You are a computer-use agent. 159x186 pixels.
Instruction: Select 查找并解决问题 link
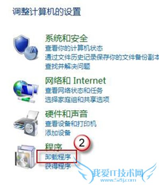click(x=68, y=66)
